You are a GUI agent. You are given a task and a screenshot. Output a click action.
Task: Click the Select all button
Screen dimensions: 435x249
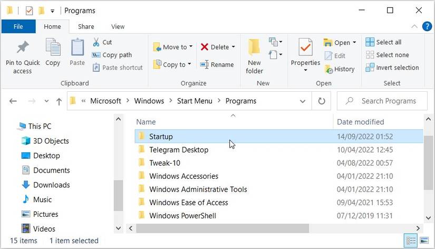point(383,42)
